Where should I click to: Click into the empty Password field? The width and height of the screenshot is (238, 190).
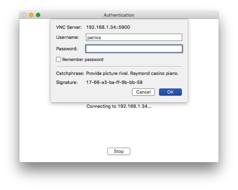[134, 49]
